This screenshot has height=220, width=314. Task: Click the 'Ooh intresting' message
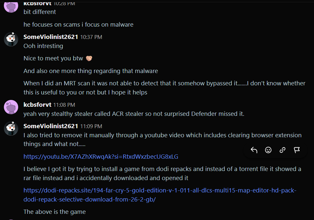coord(43,46)
